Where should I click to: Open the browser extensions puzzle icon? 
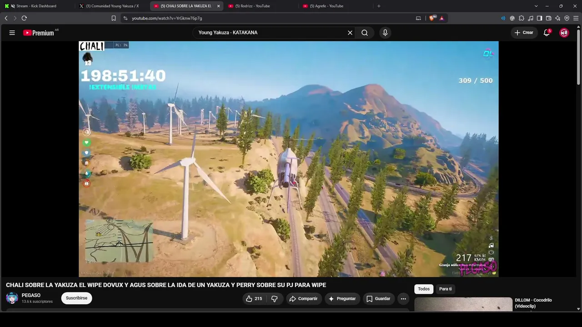tap(522, 18)
